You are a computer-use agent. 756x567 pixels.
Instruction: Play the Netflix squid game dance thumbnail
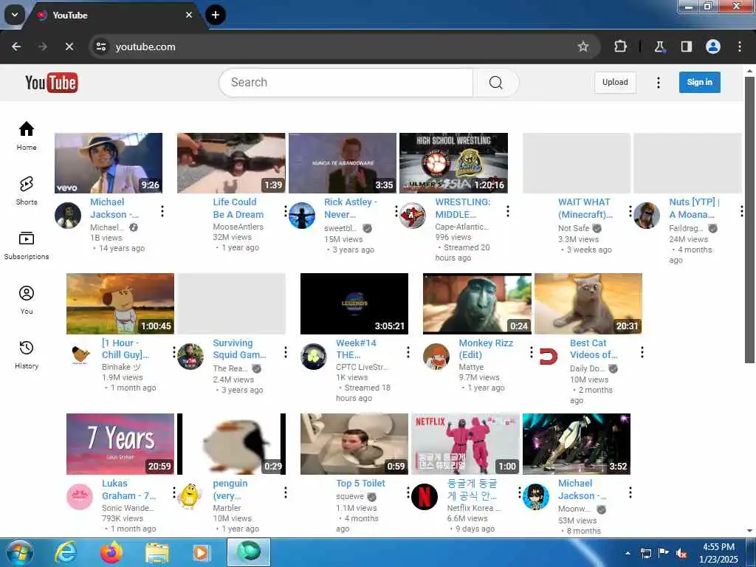(465, 444)
